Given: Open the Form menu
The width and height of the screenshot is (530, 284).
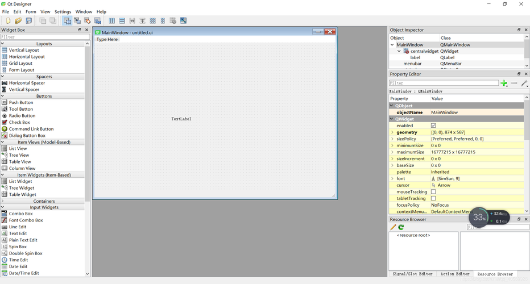Looking at the screenshot, I should [x=31, y=11].
